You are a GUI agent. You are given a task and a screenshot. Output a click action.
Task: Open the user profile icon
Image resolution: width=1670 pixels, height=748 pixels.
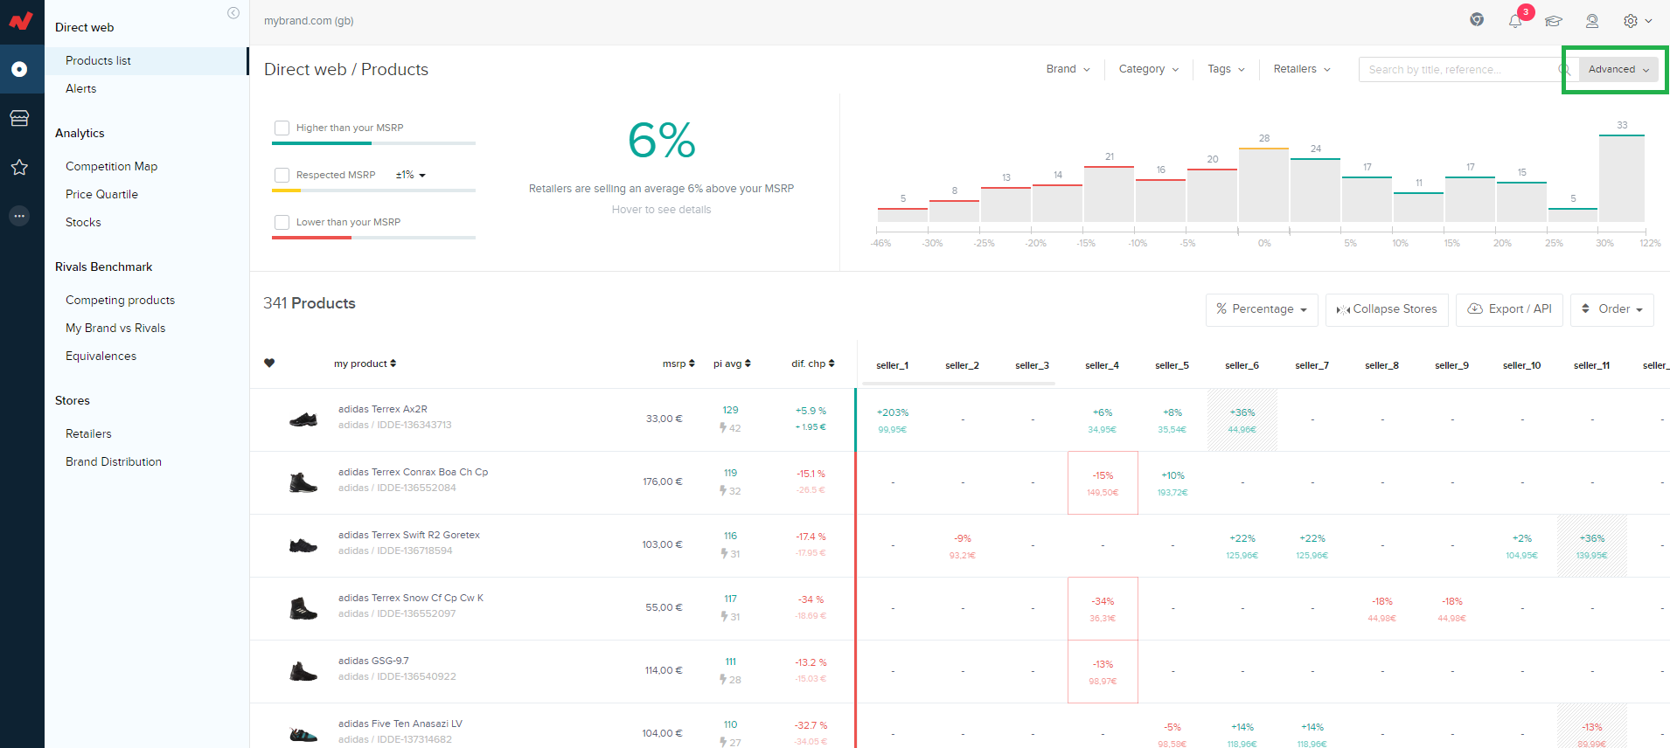[x=1592, y=21]
